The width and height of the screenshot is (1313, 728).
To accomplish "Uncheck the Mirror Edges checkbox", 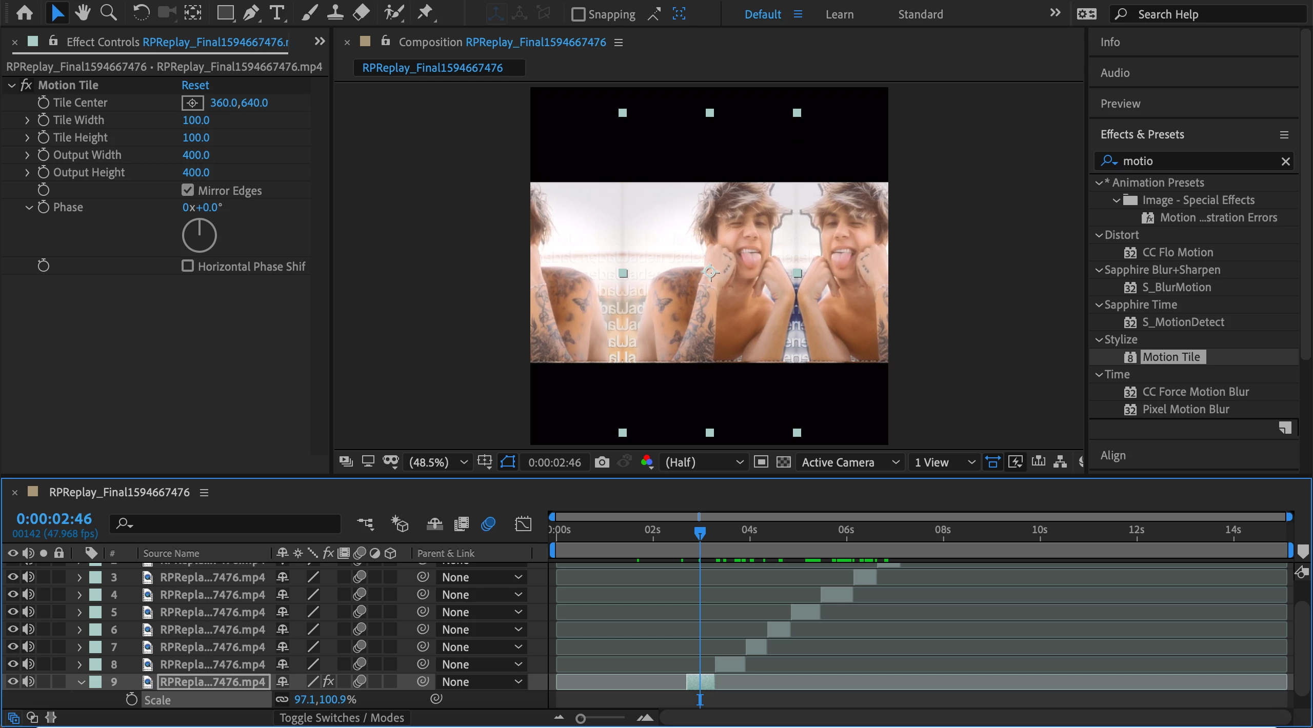I will pyautogui.click(x=188, y=190).
